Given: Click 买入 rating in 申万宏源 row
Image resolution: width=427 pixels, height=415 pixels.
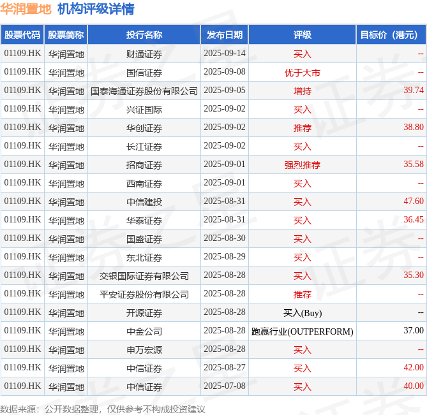Looking at the screenshot, I should tap(303, 350).
